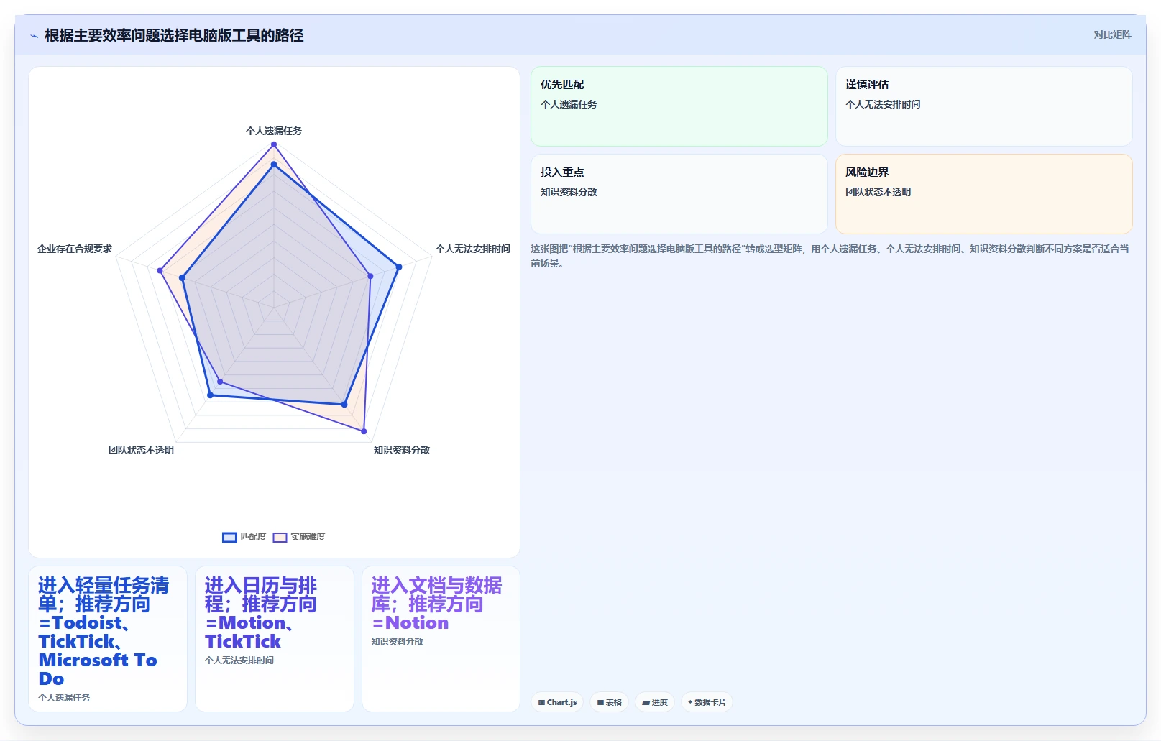
Task: Click the 团队状态不透明 radar axis label
Action: tap(141, 450)
